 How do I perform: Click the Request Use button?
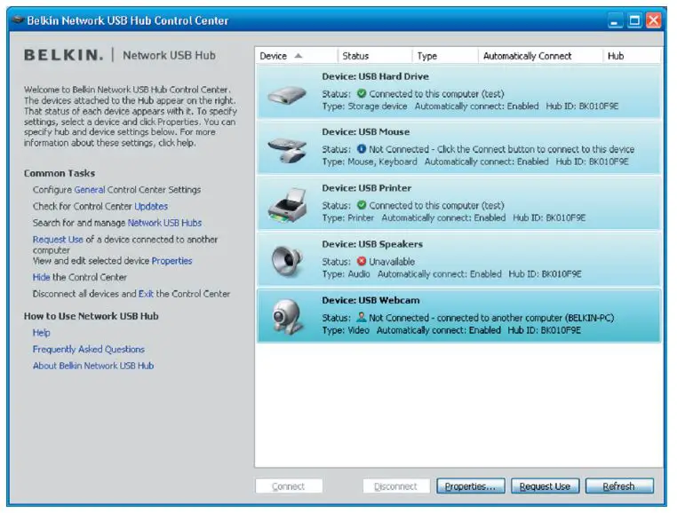tap(545, 486)
